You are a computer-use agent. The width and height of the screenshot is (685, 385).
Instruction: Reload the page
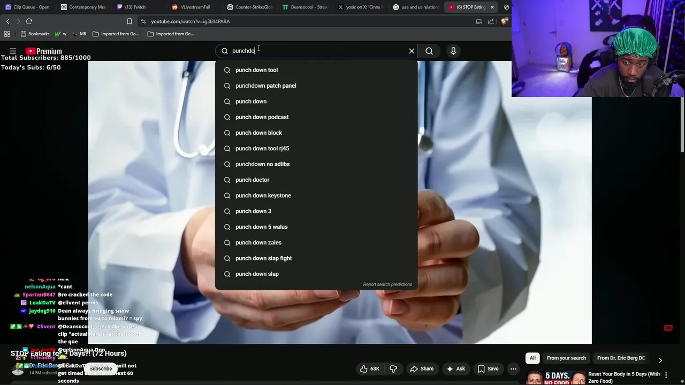point(29,21)
